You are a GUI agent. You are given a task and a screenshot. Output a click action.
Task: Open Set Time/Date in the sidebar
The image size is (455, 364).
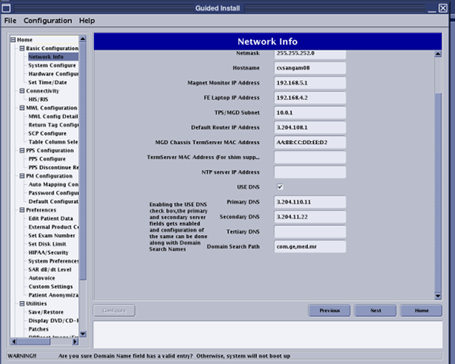pyautogui.click(x=48, y=83)
